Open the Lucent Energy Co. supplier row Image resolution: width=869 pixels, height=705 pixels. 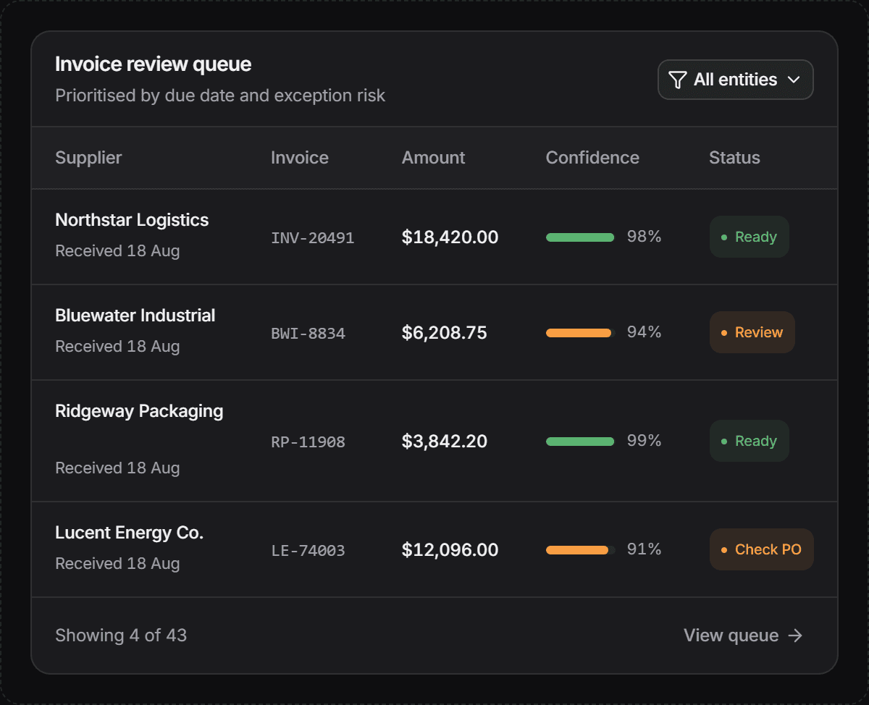(x=434, y=549)
